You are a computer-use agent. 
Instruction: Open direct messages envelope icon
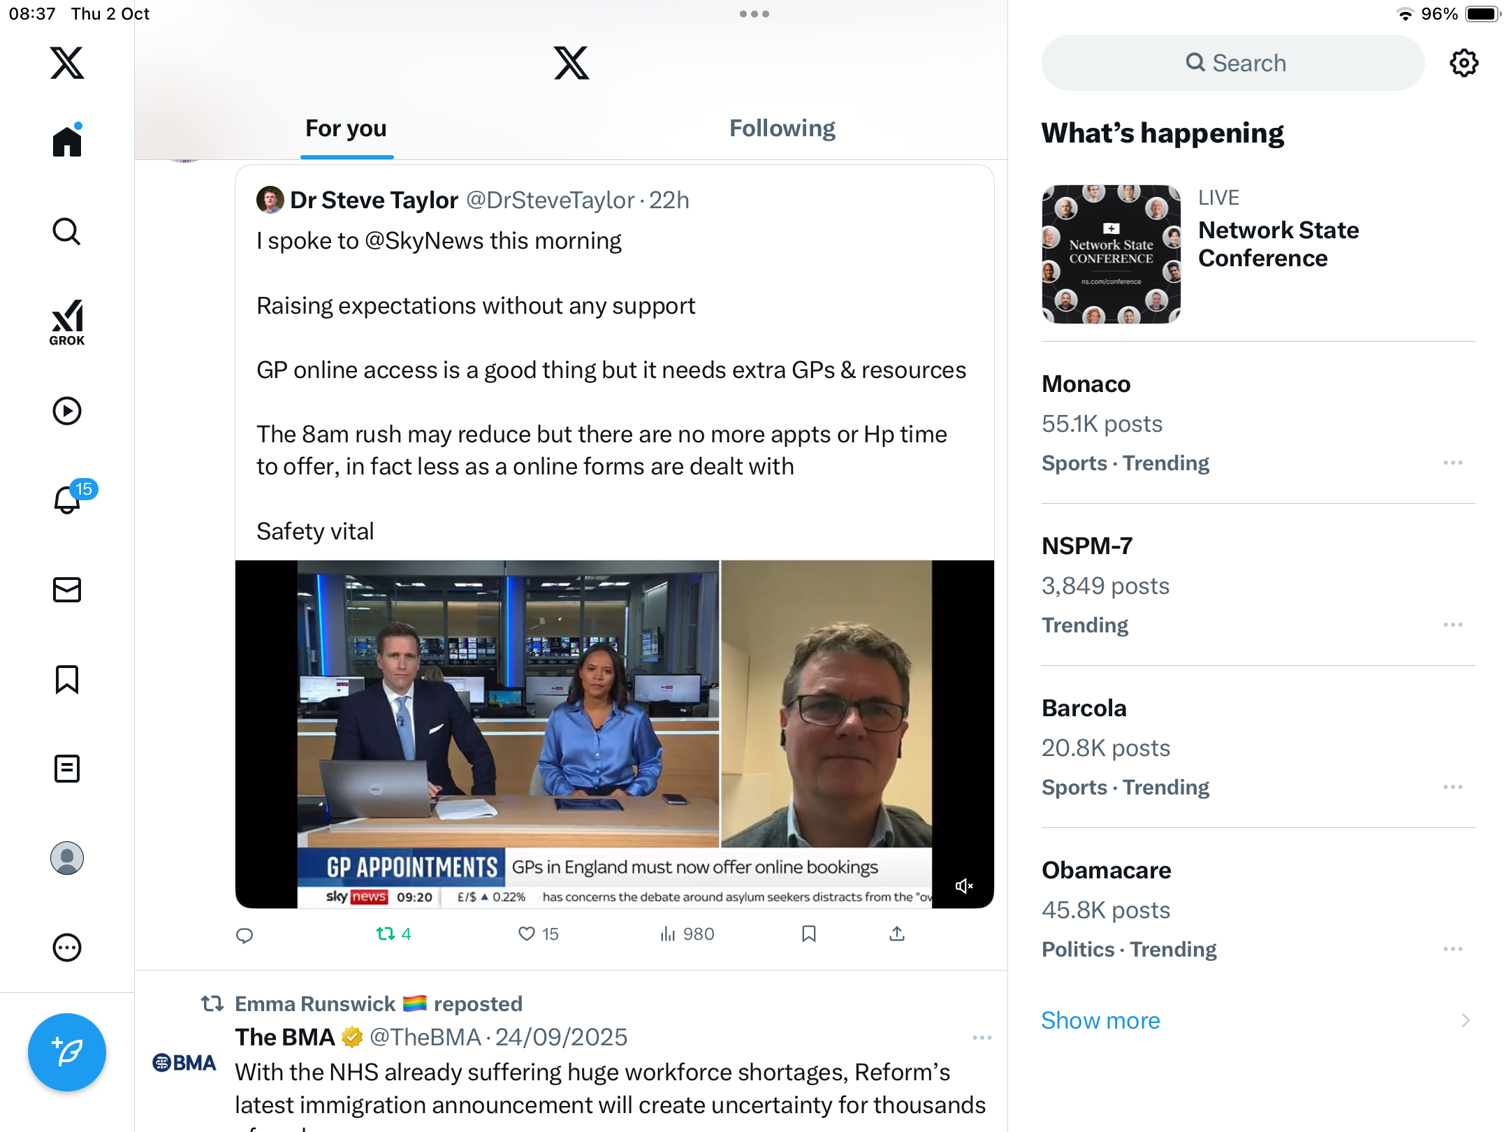click(x=67, y=590)
